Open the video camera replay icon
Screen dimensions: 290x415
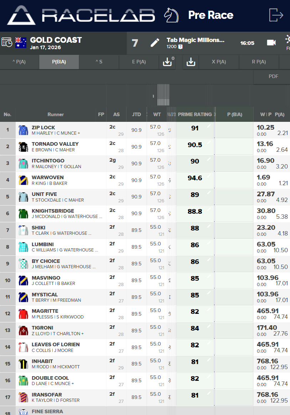click(x=271, y=43)
